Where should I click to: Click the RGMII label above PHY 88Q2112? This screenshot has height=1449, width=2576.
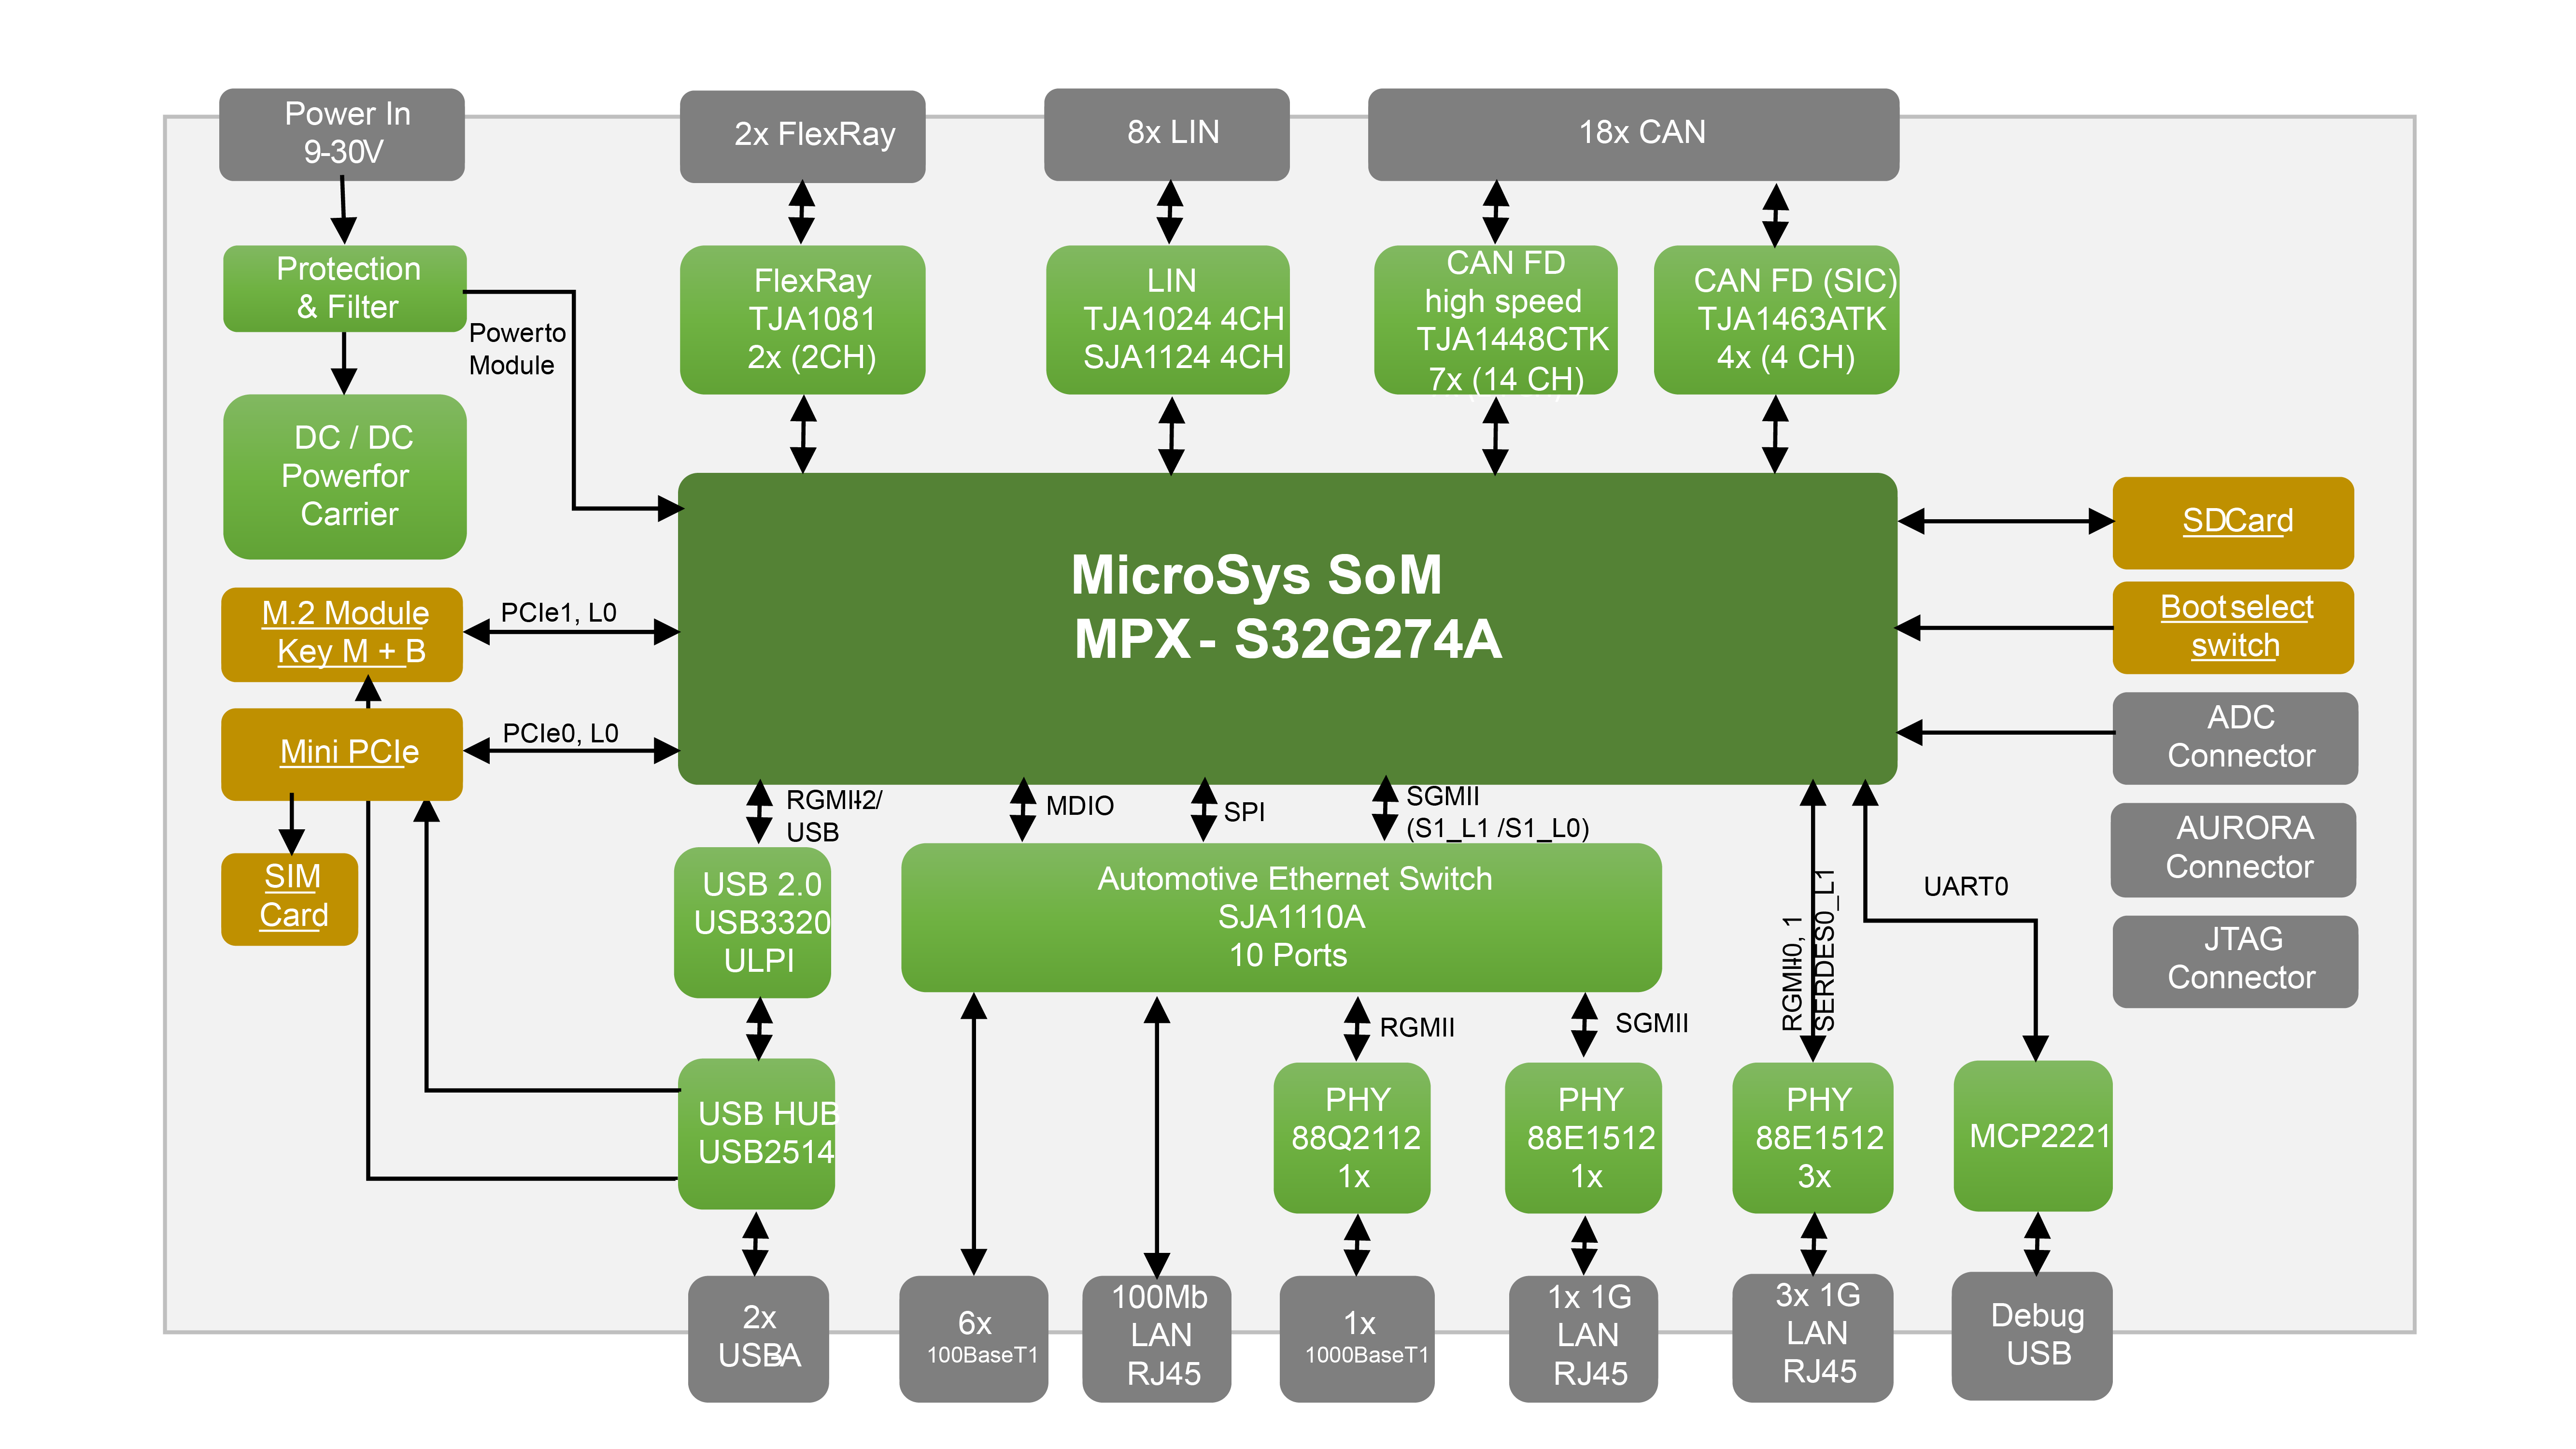click(x=1416, y=1027)
